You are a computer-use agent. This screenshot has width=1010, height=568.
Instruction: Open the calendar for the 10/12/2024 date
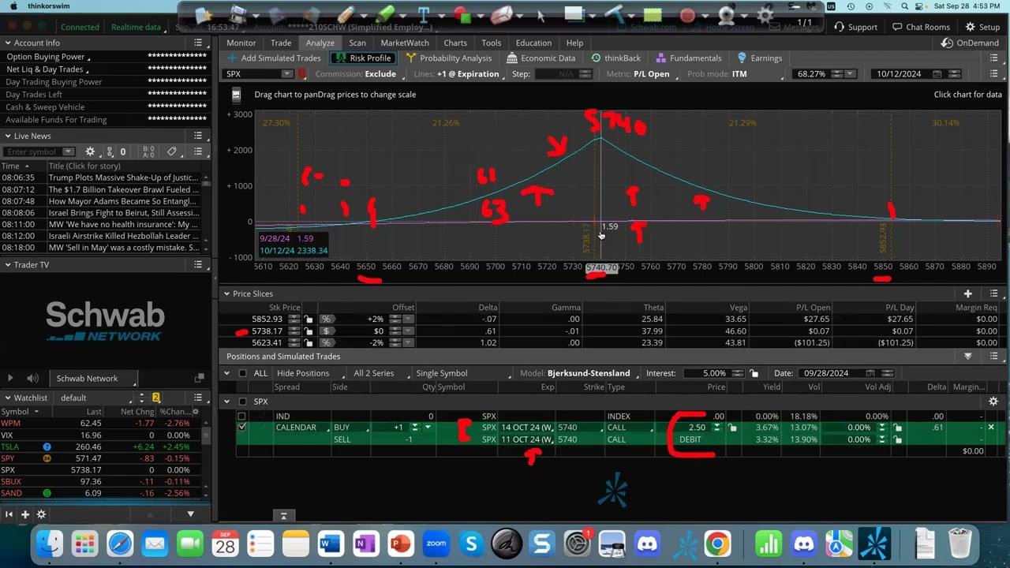click(x=937, y=74)
